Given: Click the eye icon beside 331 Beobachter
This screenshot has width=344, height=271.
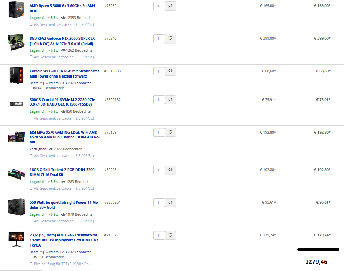Looking at the screenshot, I should [35, 257].
